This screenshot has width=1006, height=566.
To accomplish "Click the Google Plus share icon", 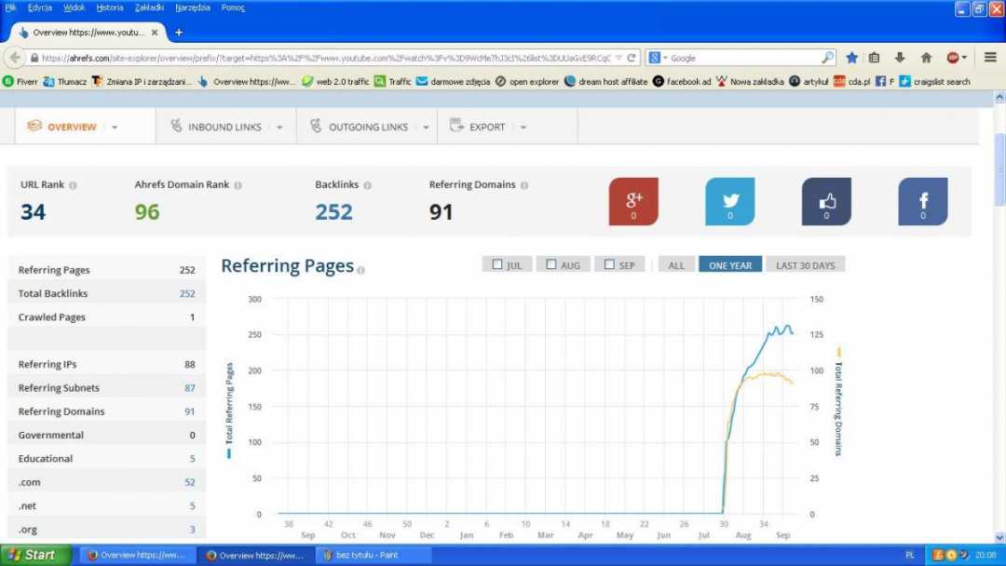I will coord(633,201).
